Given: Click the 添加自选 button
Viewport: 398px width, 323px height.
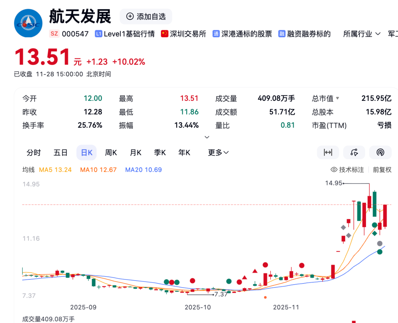Looking at the screenshot, I should (x=146, y=17).
